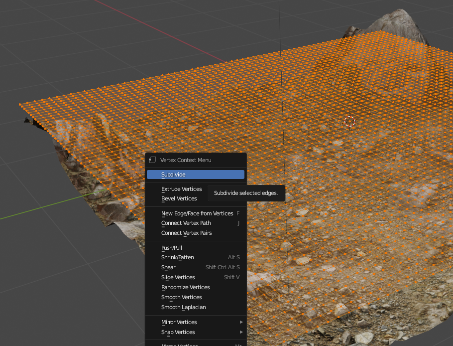Select New Edge/Face from Vertices
The width and height of the screenshot is (453, 346).
pos(196,213)
